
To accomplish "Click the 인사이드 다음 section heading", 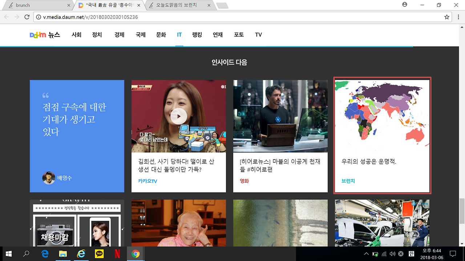I will point(229,62).
